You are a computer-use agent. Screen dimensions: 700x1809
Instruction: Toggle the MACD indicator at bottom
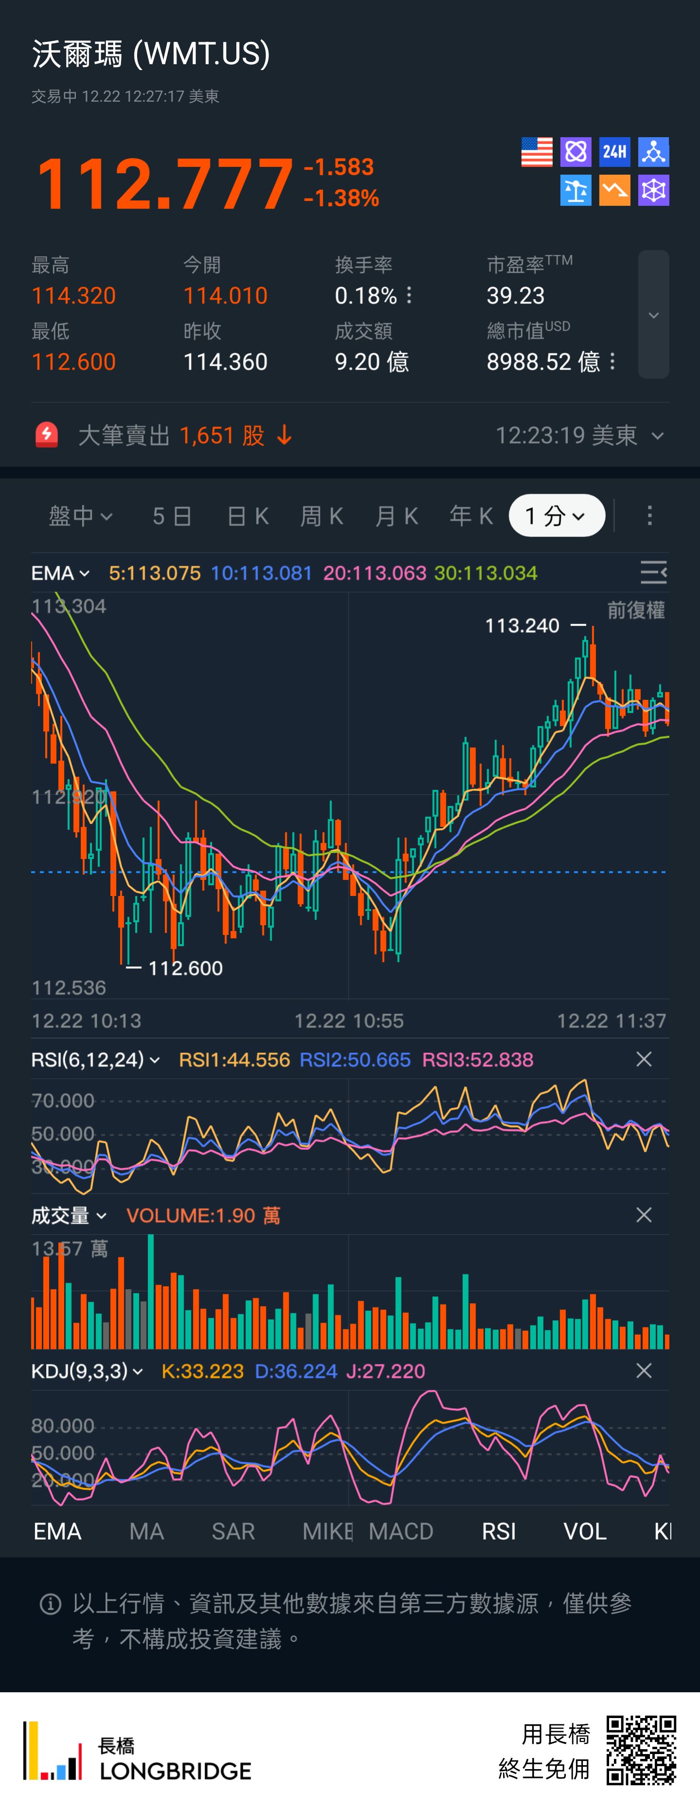(401, 1532)
